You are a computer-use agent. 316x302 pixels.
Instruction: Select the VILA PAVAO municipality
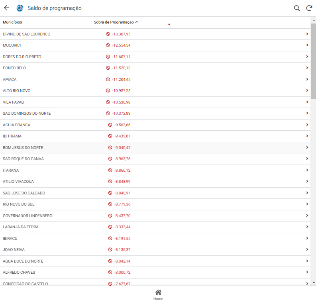click(14, 102)
